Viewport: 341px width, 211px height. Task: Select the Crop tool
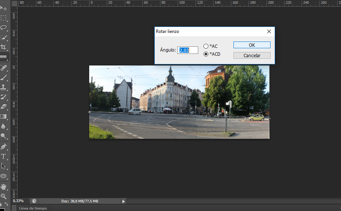click(x=4, y=47)
